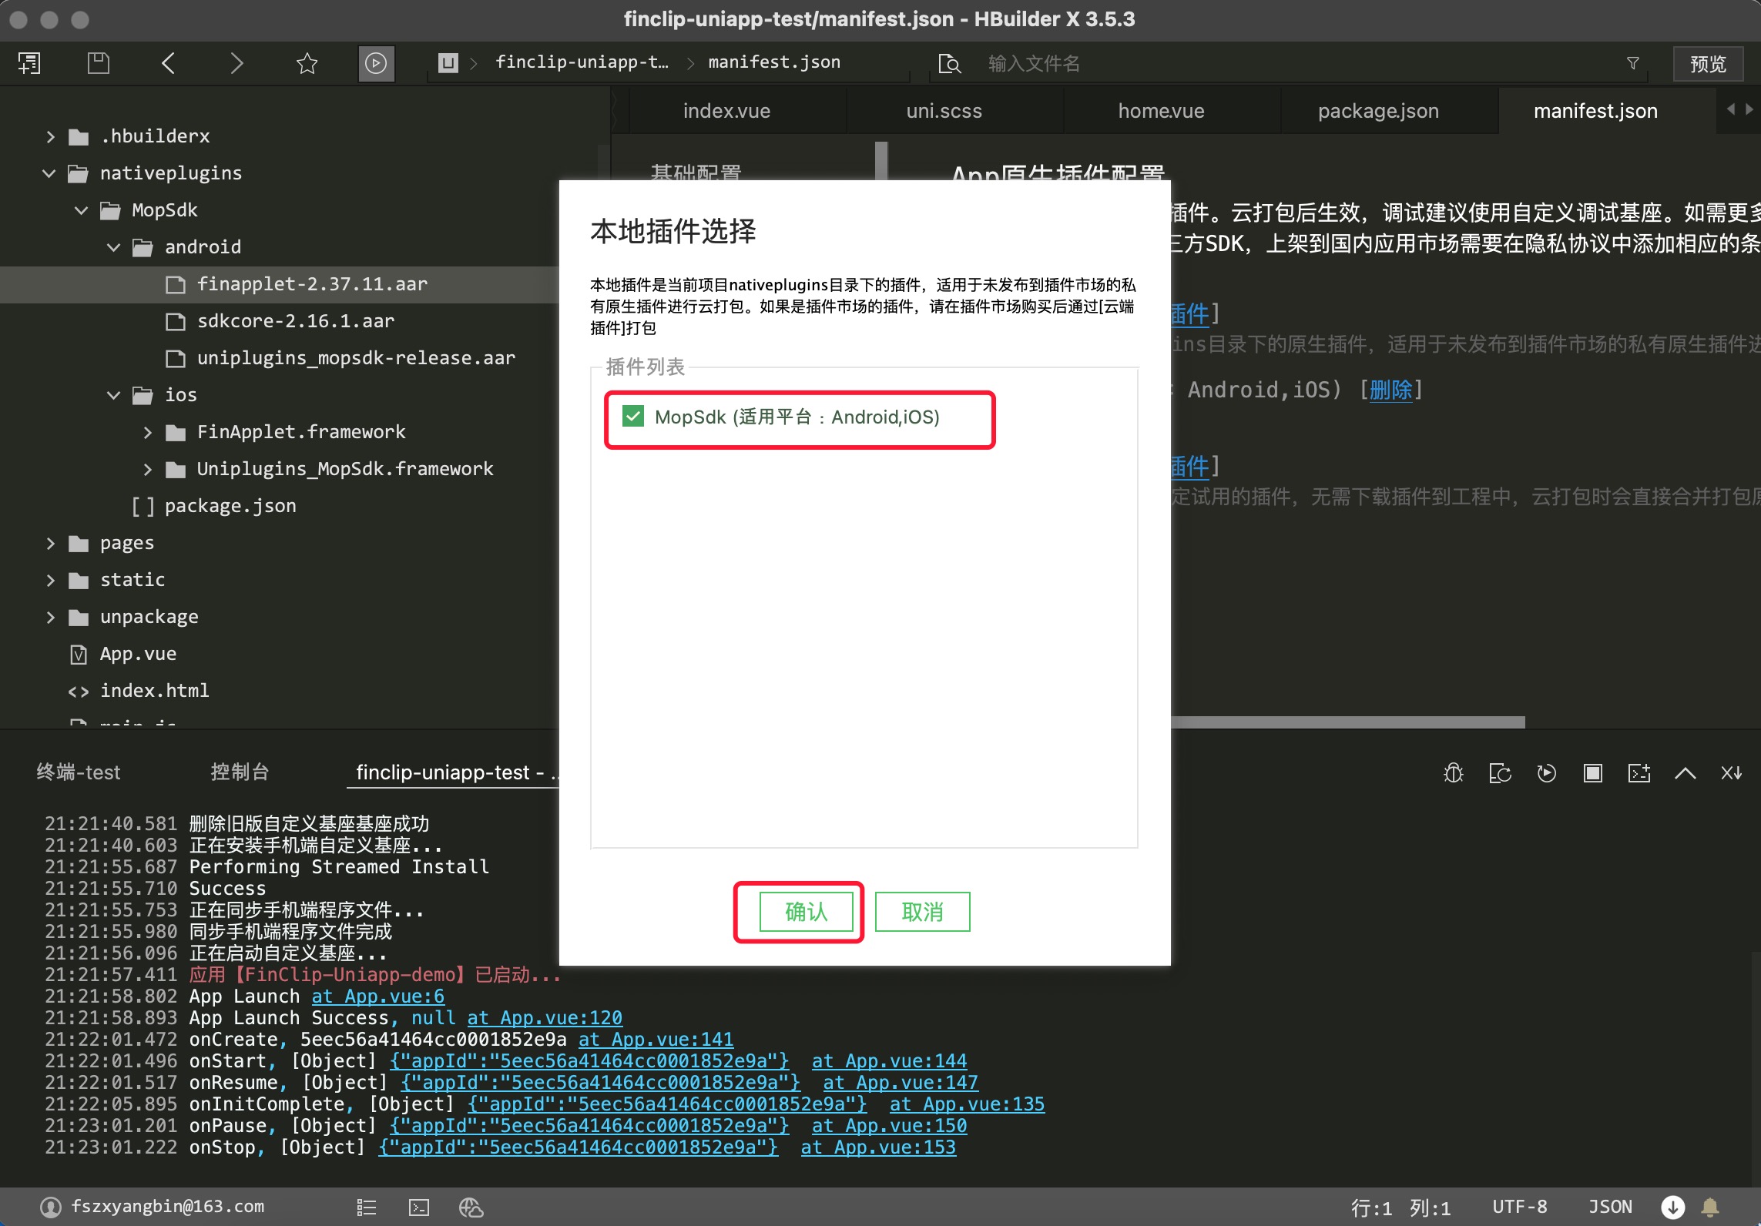Click the save file toolbar icon
The image size is (1761, 1226).
(x=99, y=63)
